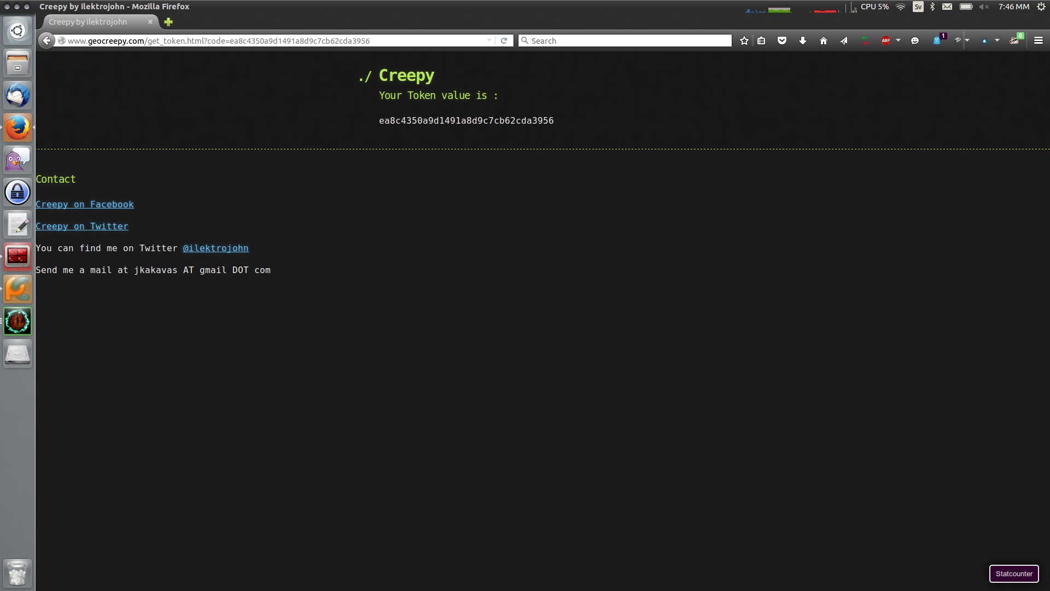The width and height of the screenshot is (1050, 591).
Task: Click the Statcounter button
Action: 1014,573
